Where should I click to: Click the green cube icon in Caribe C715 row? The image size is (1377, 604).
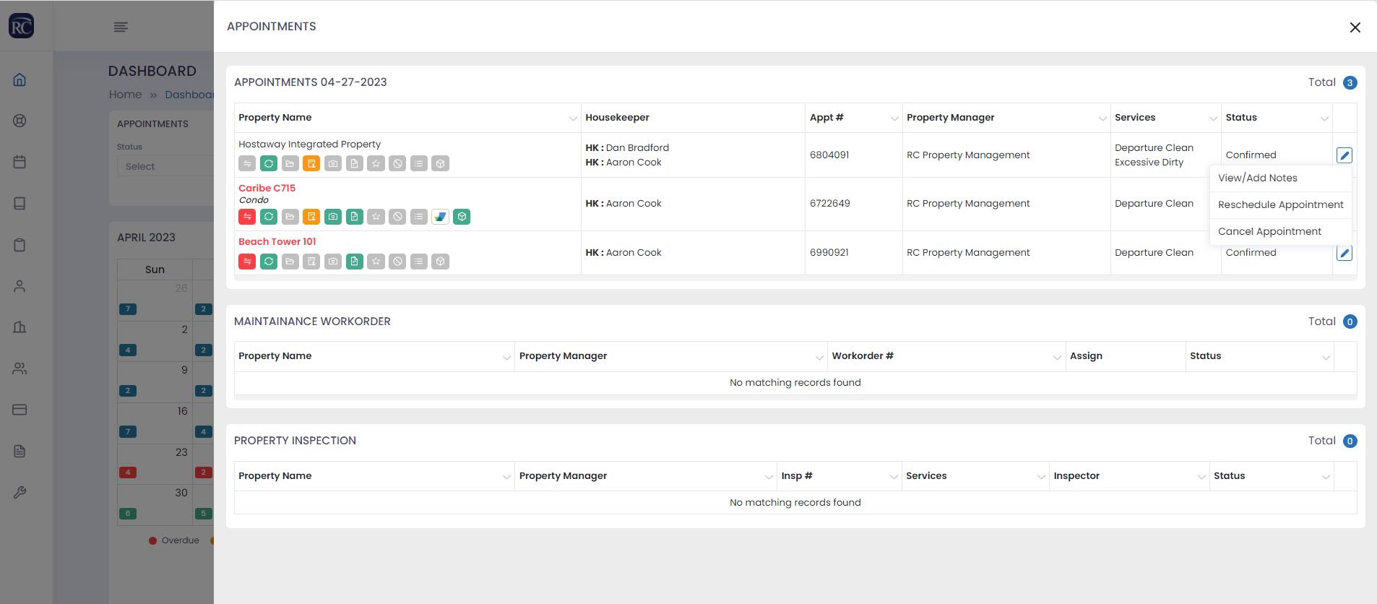pyautogui.click(x=462, y=217)
